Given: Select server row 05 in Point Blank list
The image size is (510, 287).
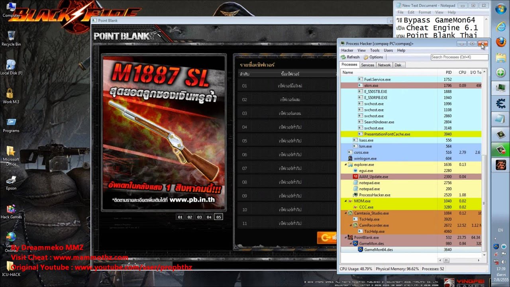Looking at the screenshot, I should [x=287, y=141].
